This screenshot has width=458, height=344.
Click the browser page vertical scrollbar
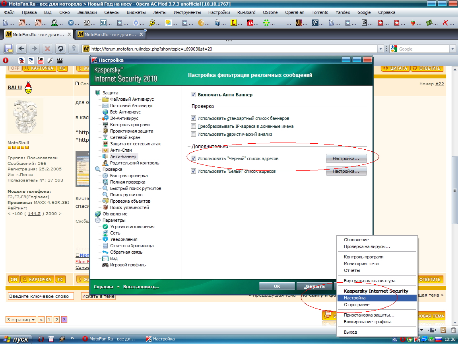pyautogui.click(x=455, y=190)
